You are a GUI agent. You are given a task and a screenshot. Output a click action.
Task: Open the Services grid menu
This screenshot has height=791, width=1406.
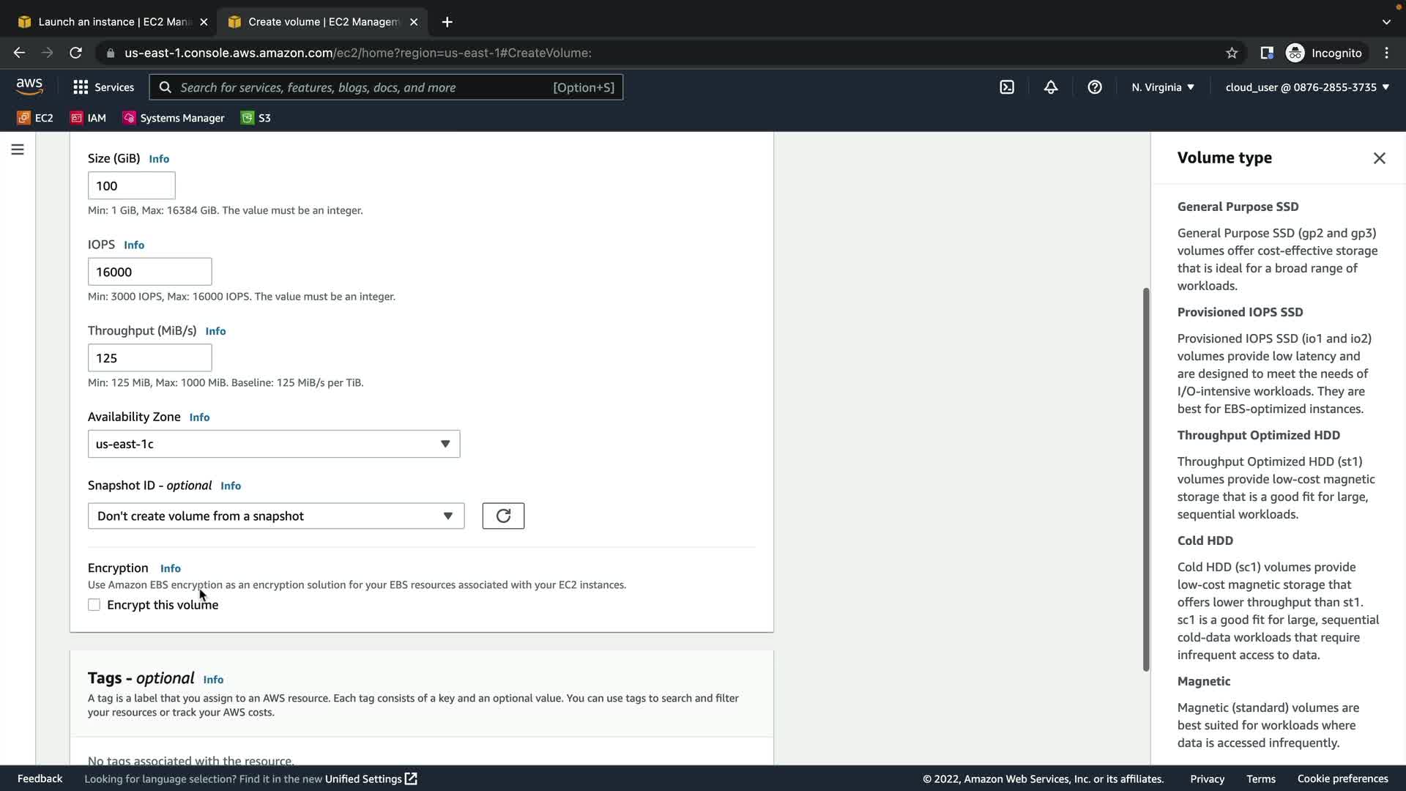(103, 87)
